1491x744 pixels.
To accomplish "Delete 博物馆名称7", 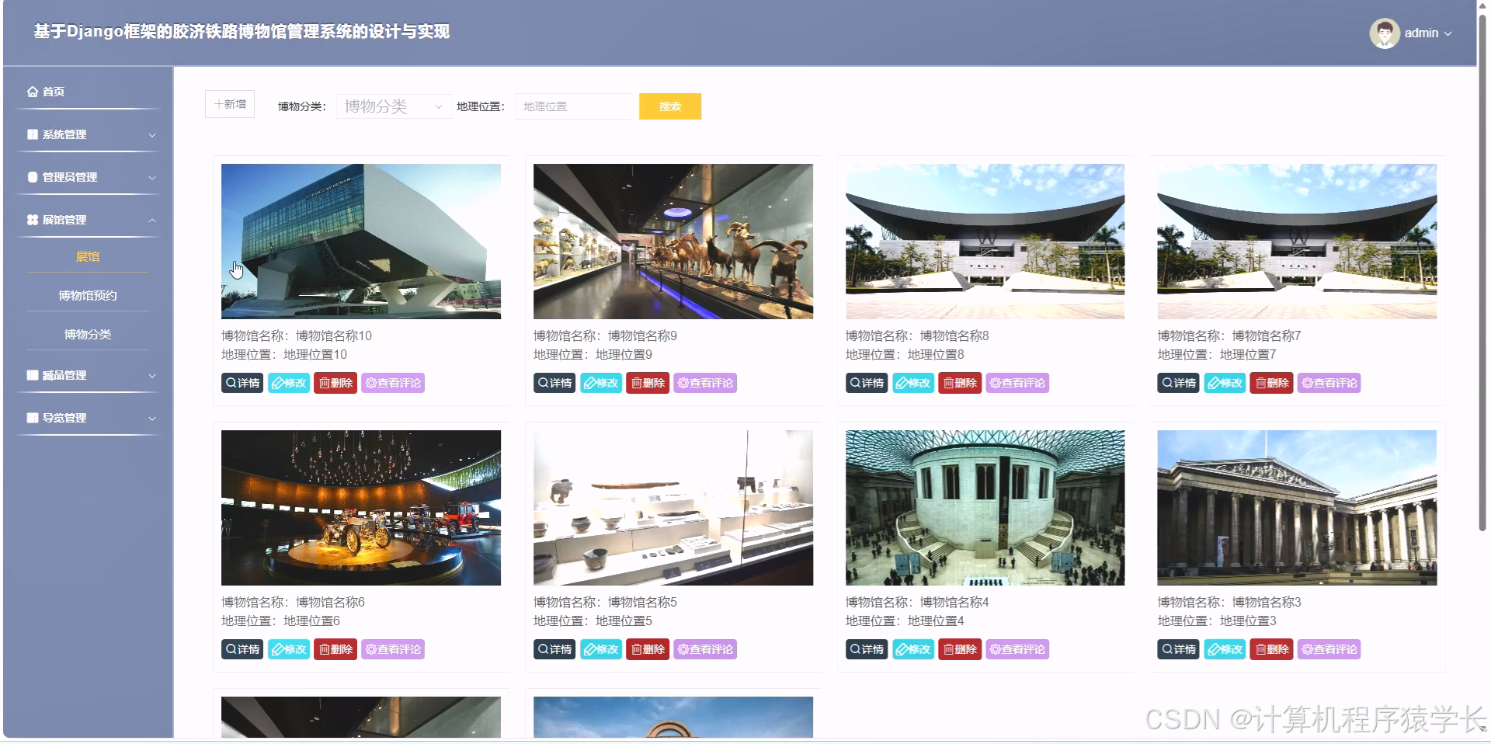I will 1272,383.
